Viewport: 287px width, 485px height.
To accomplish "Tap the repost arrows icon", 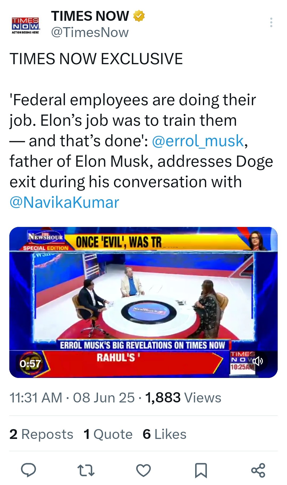I will pos(86,470).
